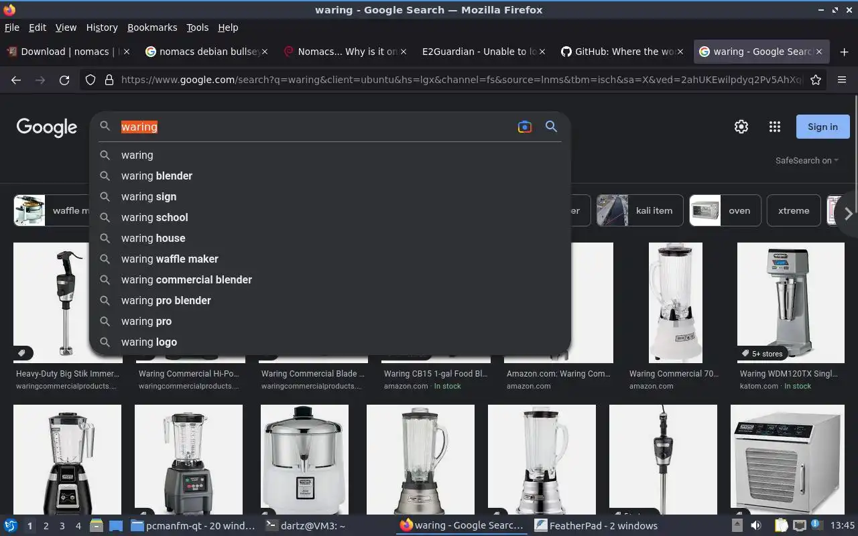Close the 'GitHub: Where the world' tab
The image size is (858, 536).
(x=680, y=52)
